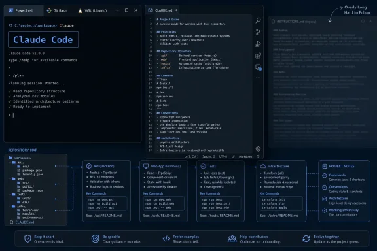The width and height of the screenshot is (377, 251).
Task: Click the Web App (Frontend) monitor icon
Action: (146, 166)
